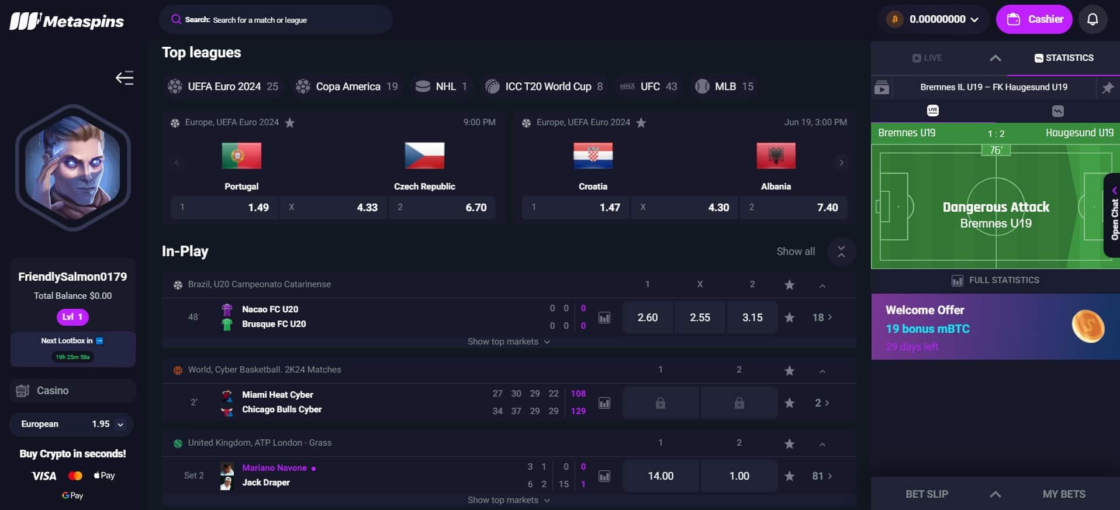Open the MY BETS tab
The width and height of the screenshot is (1120, 510).
(x=1064, y=494)
